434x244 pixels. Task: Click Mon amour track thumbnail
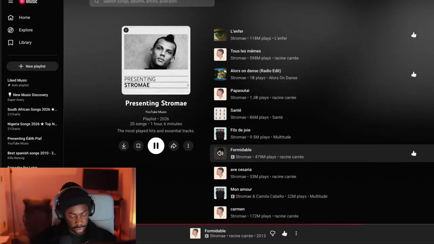[x=220, y=193]
